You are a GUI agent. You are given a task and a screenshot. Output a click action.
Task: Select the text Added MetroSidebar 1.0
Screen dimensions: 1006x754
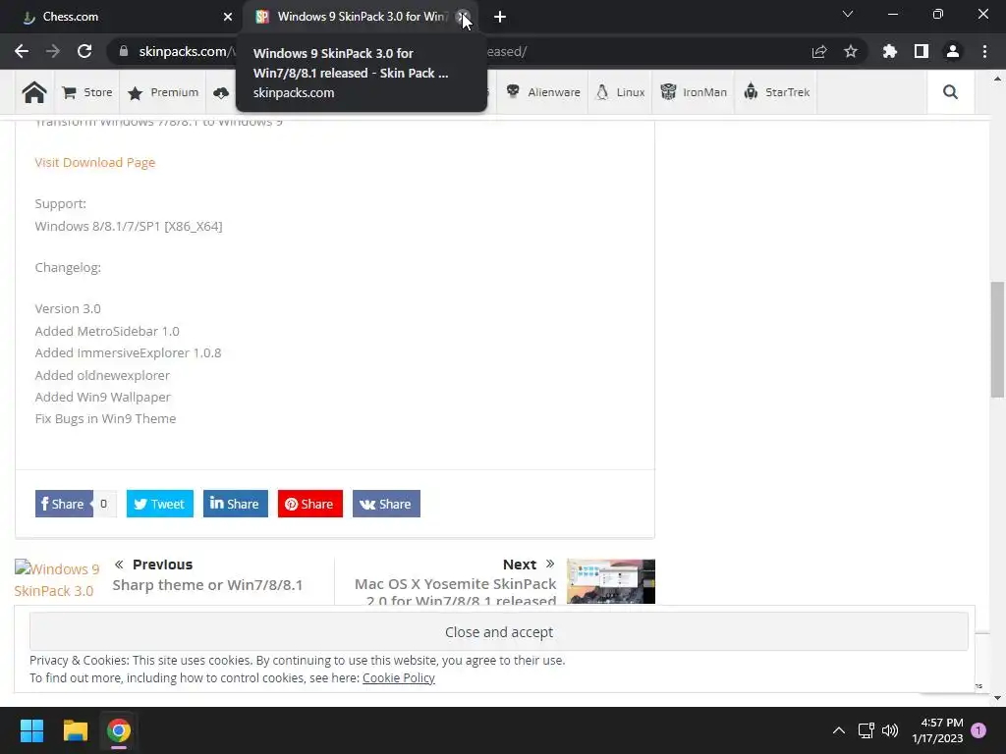pyautogui.click(x=107, y=332)
